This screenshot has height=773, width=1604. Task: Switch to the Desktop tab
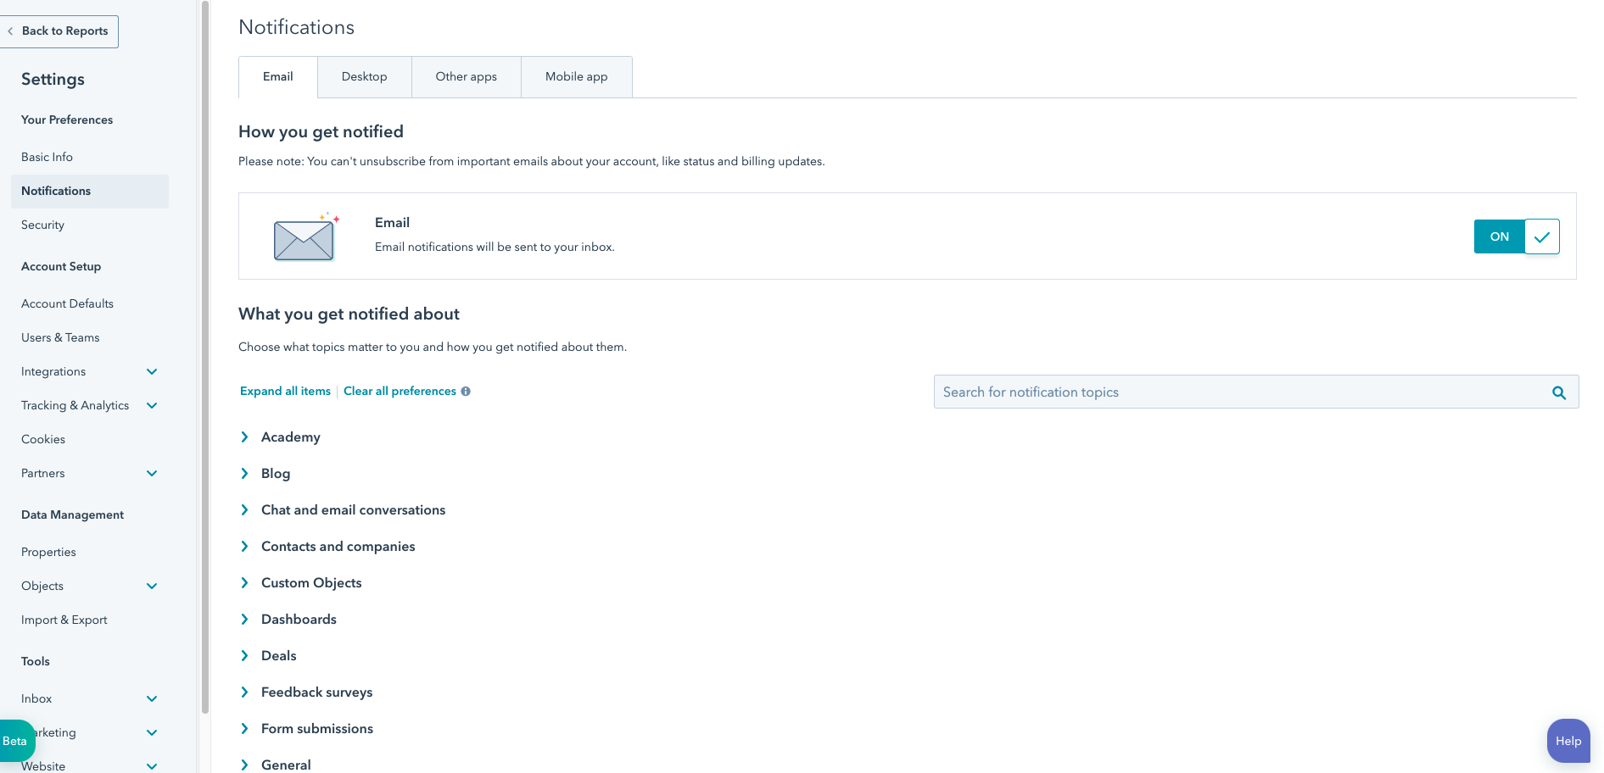[x=364, y=76]
